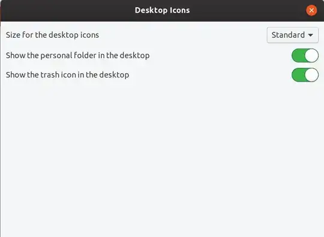Click the Show the trash icon label
Screen dimensions: 324x237
coord(67,75)
